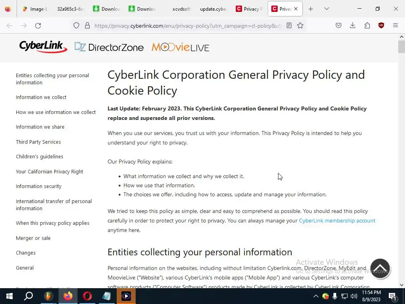
Task: Go to Information we share section
Action: click(x=40, y=127)
